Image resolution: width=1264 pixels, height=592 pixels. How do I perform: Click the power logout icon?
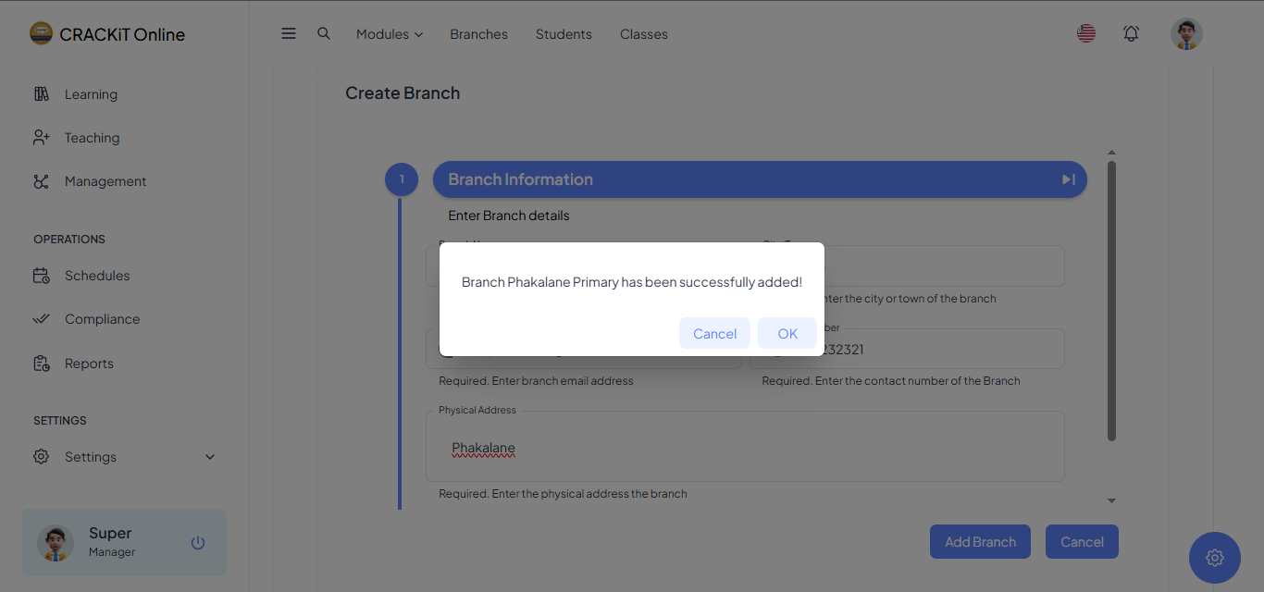click(x=197, y=542)
